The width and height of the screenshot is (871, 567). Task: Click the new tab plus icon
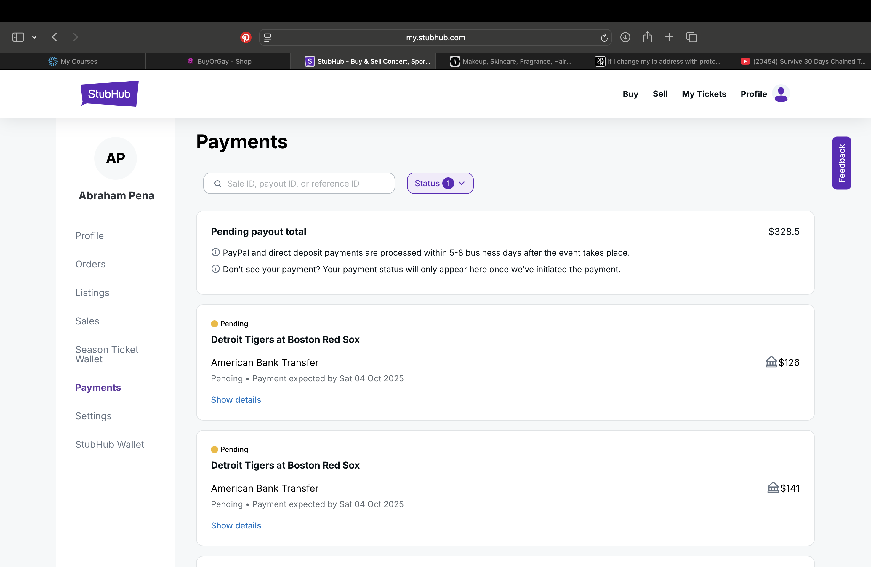coord(669,37)
